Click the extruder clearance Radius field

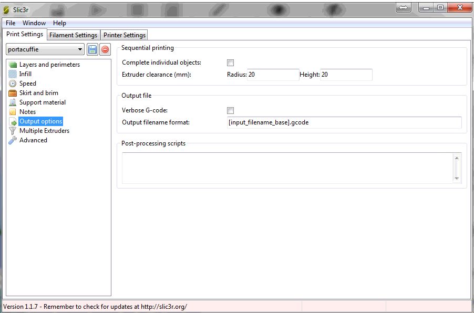(273, 75)
